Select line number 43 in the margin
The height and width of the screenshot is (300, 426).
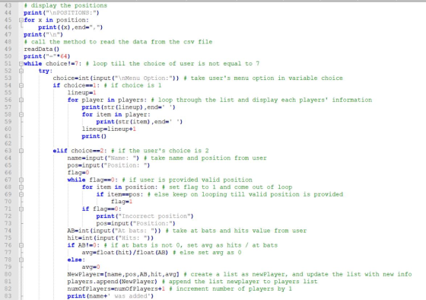point(8,5)
